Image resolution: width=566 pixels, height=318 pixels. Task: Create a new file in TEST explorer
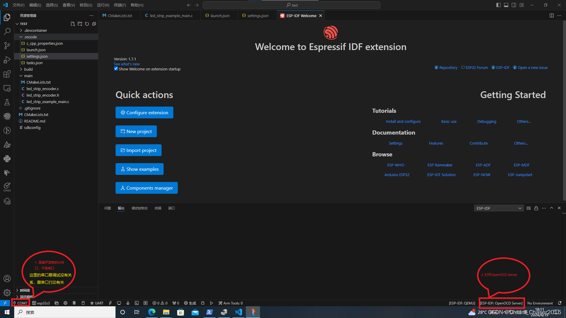(73, 24)
